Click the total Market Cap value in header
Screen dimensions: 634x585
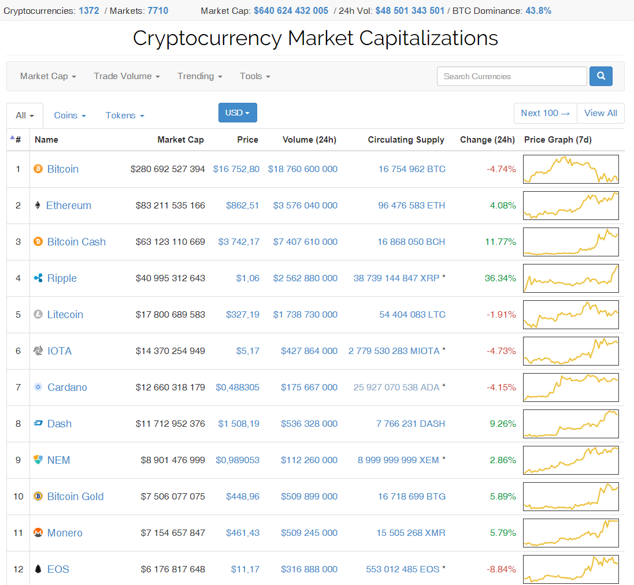tap(291, 10)
